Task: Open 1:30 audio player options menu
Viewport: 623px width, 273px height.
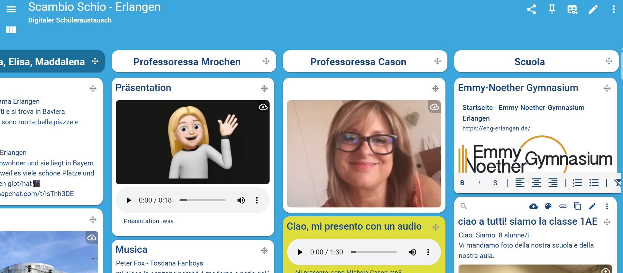Action: [428, 252]
